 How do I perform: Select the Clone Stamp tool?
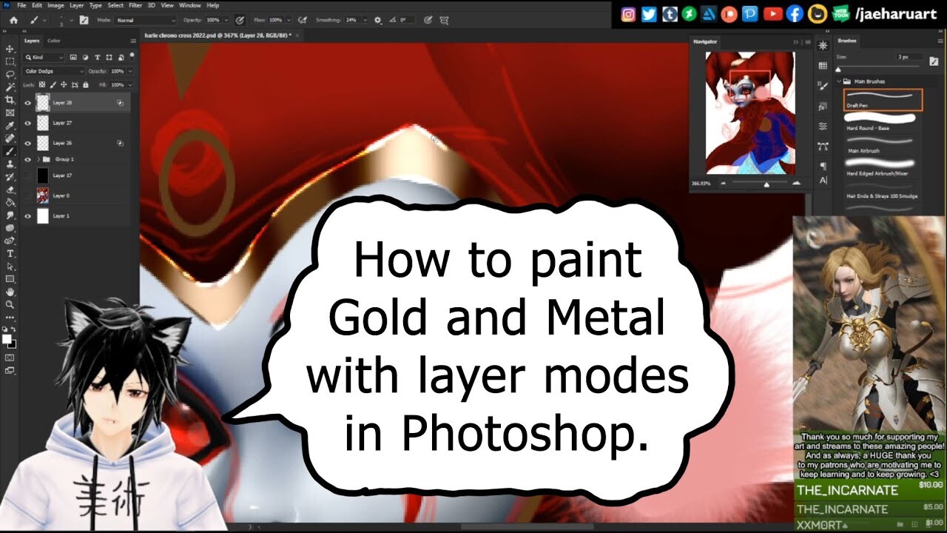pyautogui.click(x=10, y=164)
